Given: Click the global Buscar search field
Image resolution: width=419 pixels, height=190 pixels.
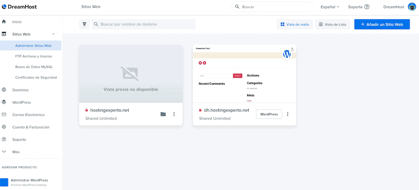Looking at the screenshot, I should click(x=272, y=7).
